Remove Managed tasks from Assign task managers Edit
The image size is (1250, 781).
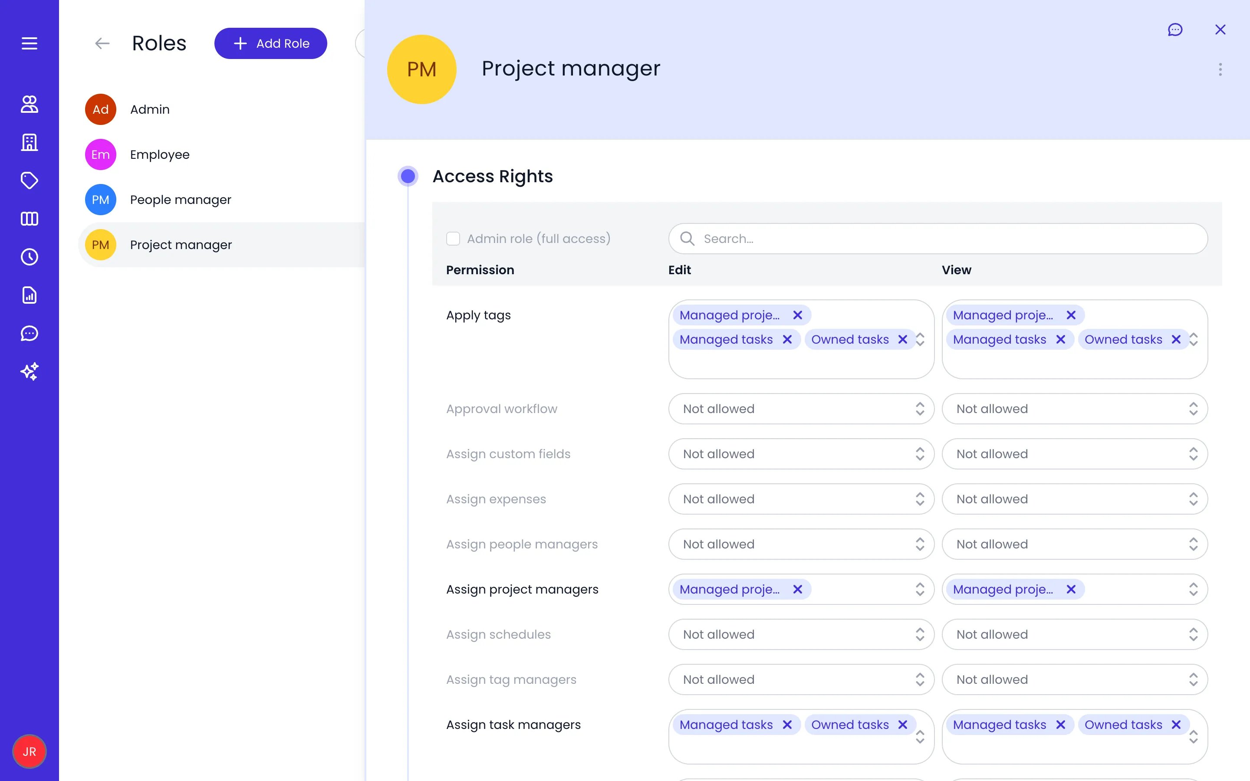tap(787, 725)
